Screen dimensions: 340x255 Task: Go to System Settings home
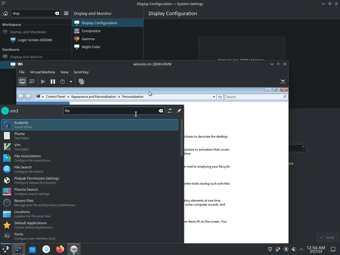point(6,13)
